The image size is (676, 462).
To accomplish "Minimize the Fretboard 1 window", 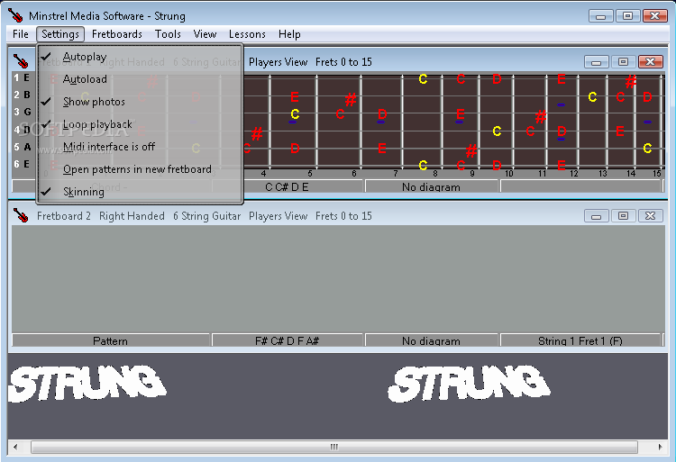I will click(597, 62).
